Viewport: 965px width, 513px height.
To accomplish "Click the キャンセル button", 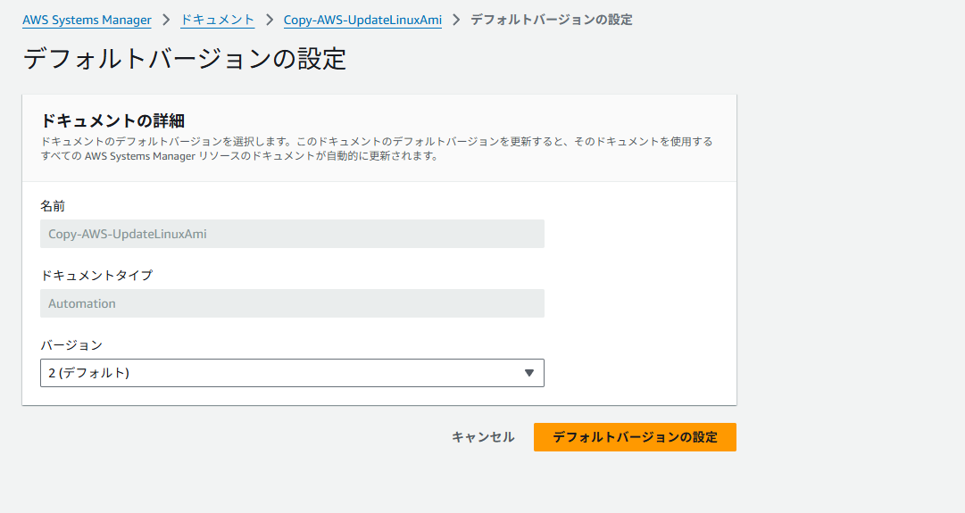I will tap(483, 437).
